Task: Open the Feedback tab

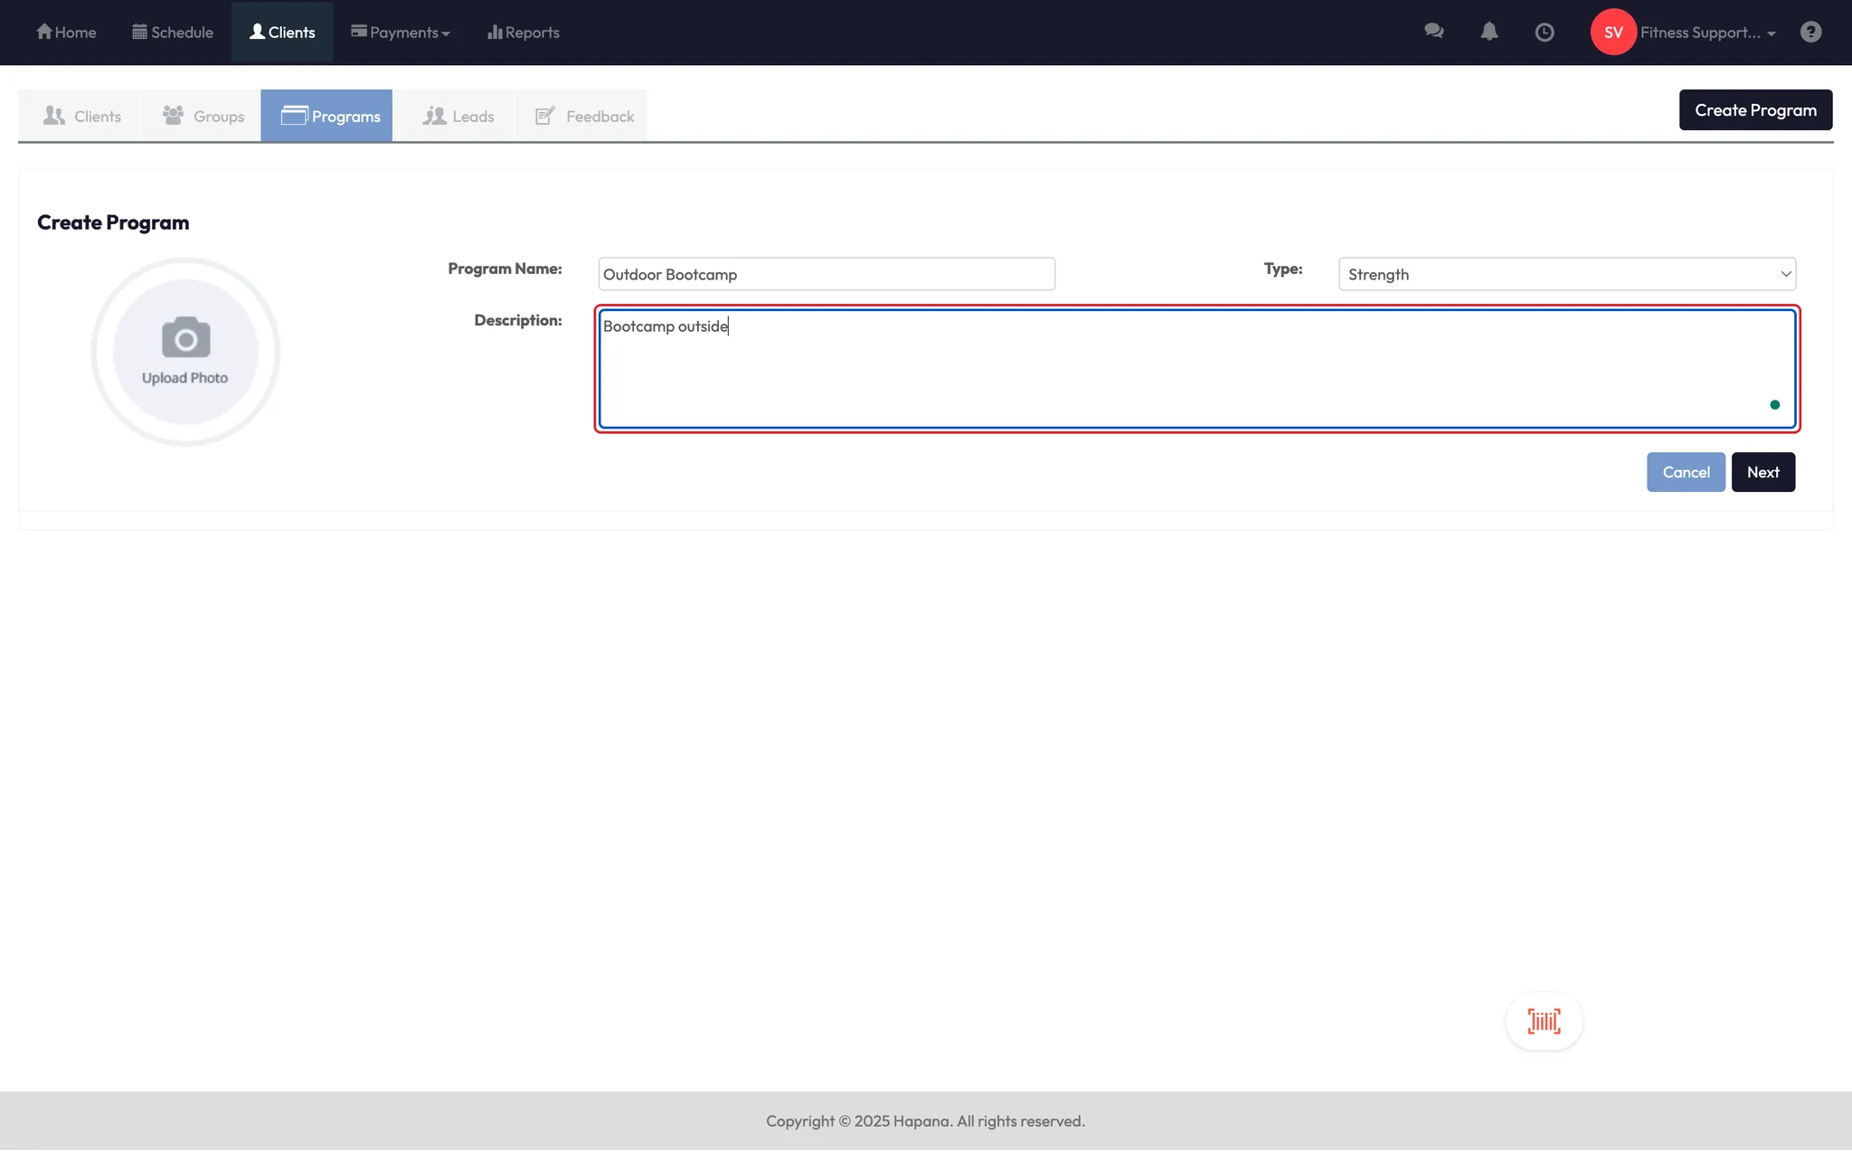Action: (x=584, y=116)
